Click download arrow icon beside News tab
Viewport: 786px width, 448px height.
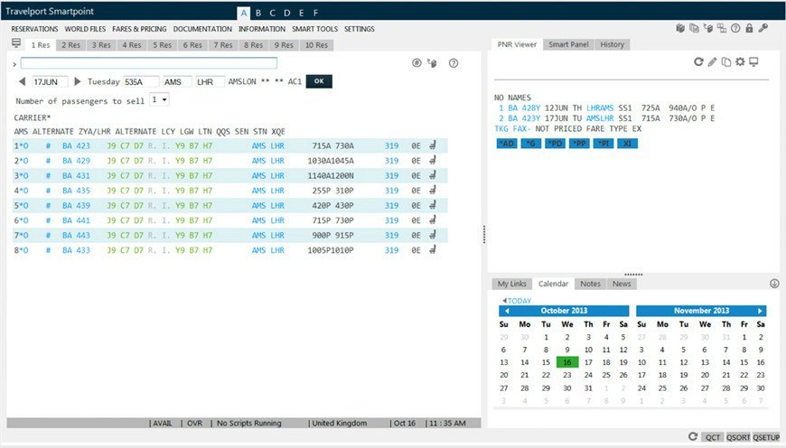coord(774,284)
